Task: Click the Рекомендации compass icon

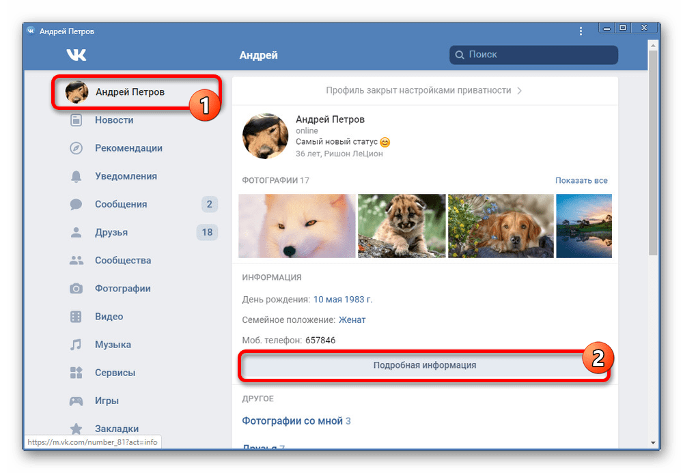Action: coord(76,148)
